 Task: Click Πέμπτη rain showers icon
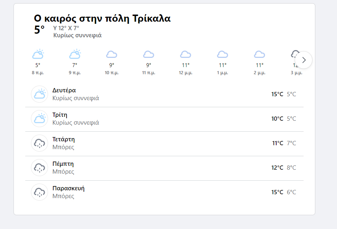(39, 168)
